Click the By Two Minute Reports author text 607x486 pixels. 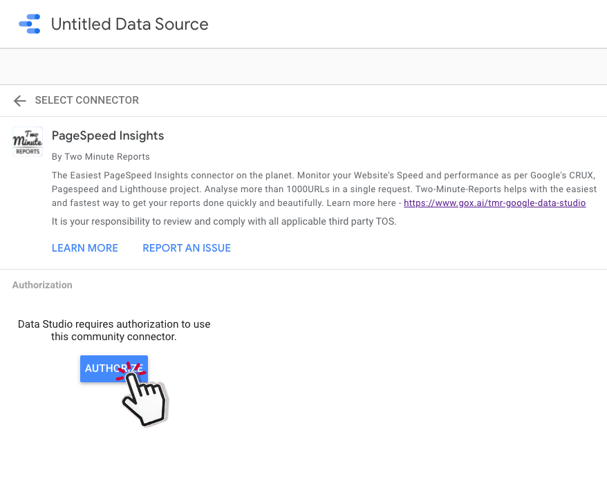(x=101, y=156)
